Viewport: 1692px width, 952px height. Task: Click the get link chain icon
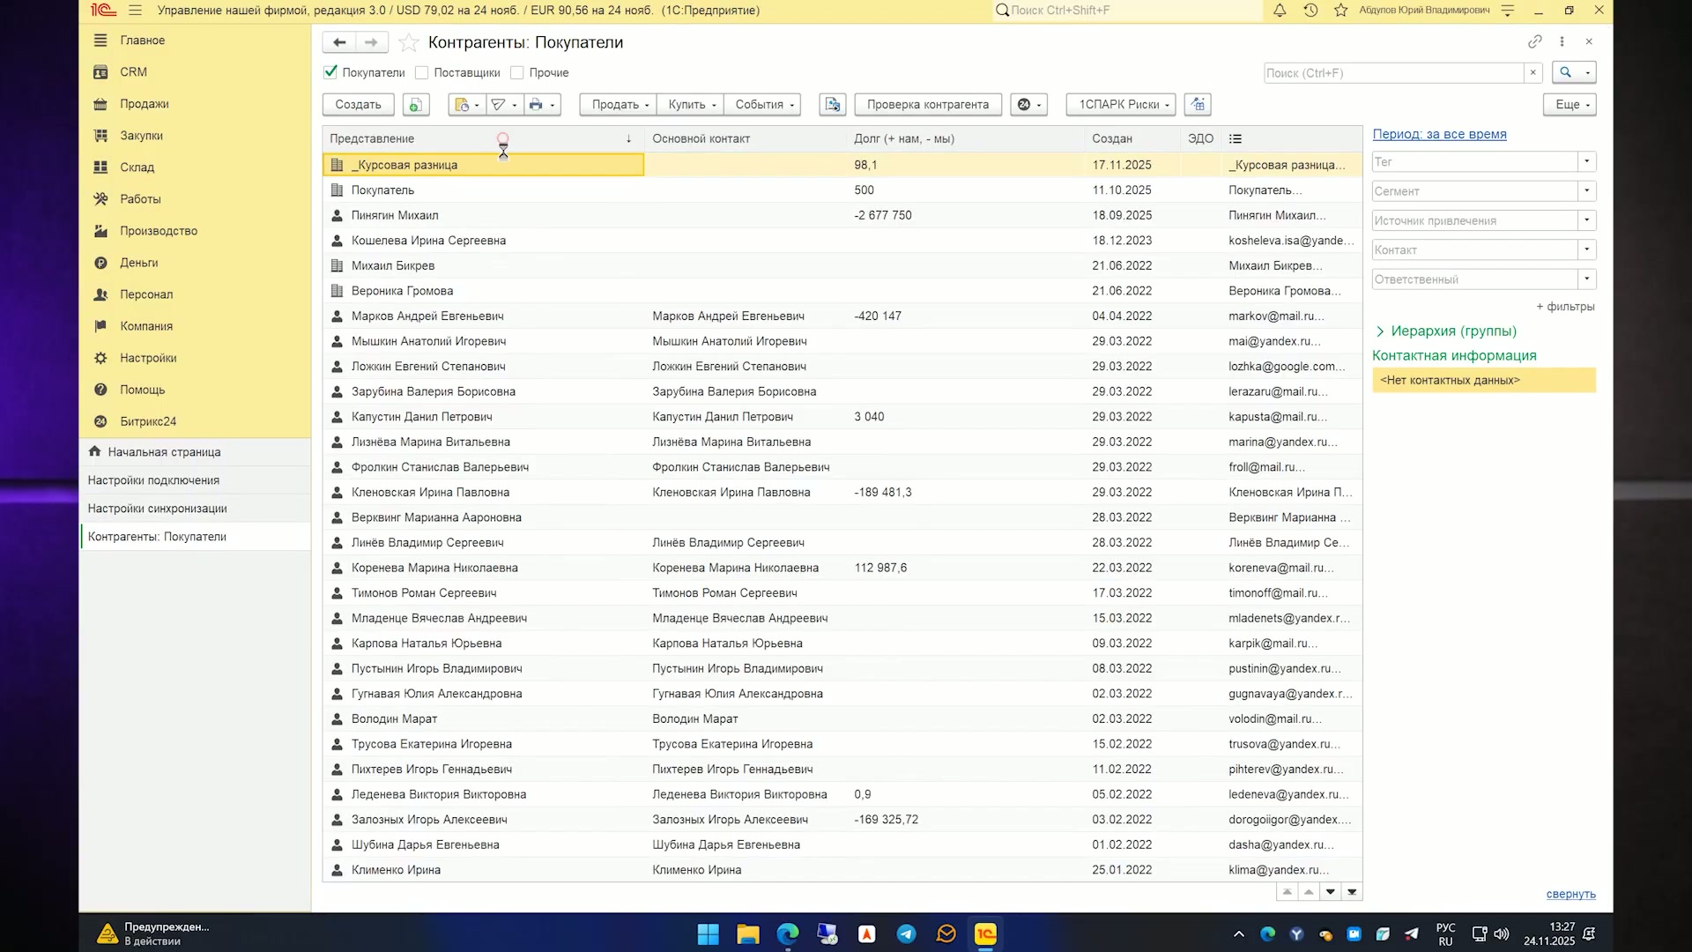1535,41
